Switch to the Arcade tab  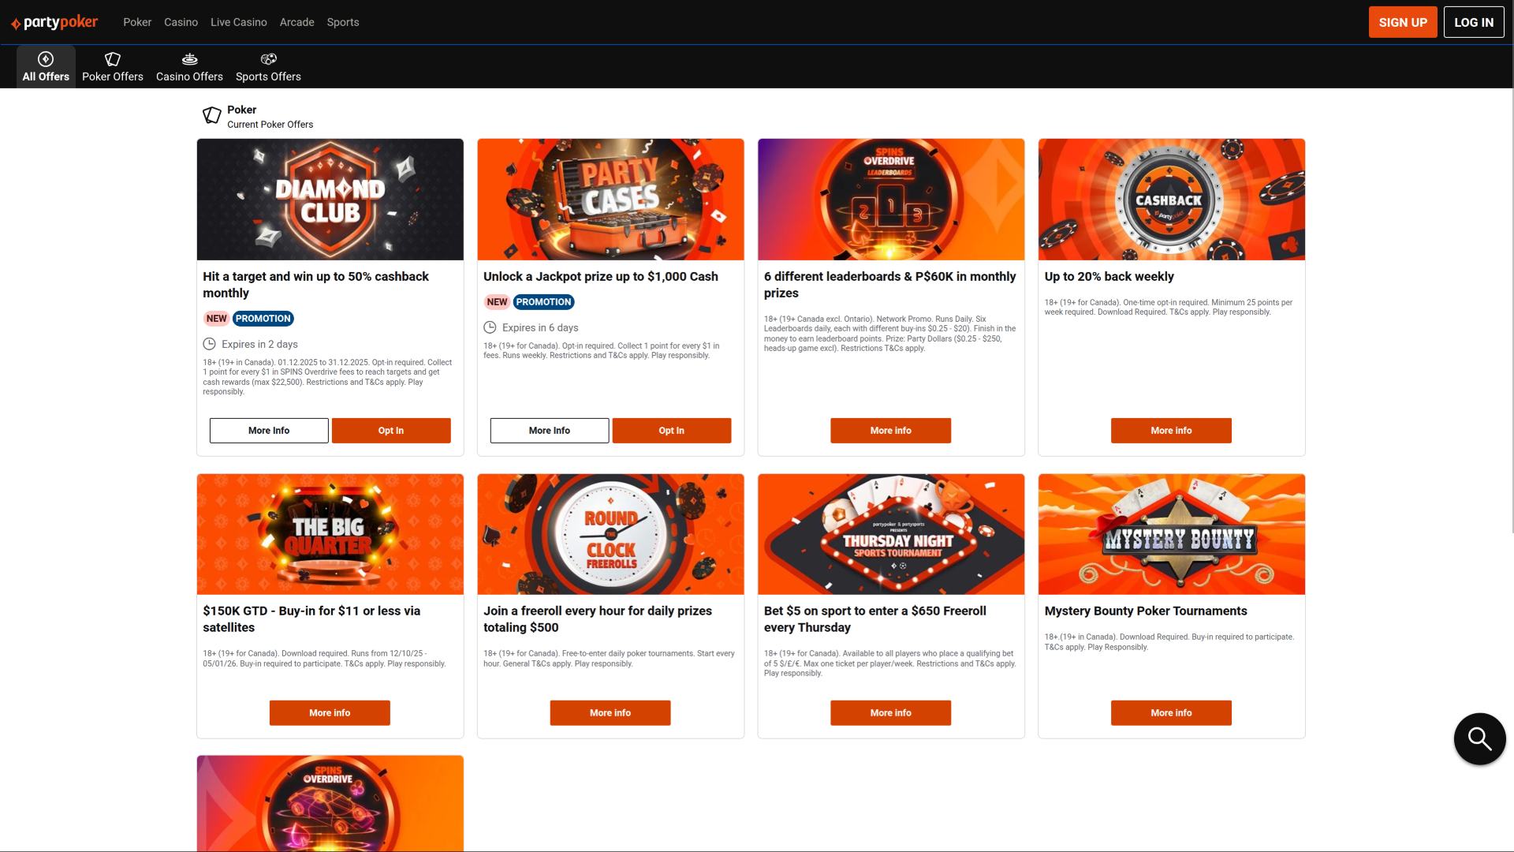pos(296,21)
